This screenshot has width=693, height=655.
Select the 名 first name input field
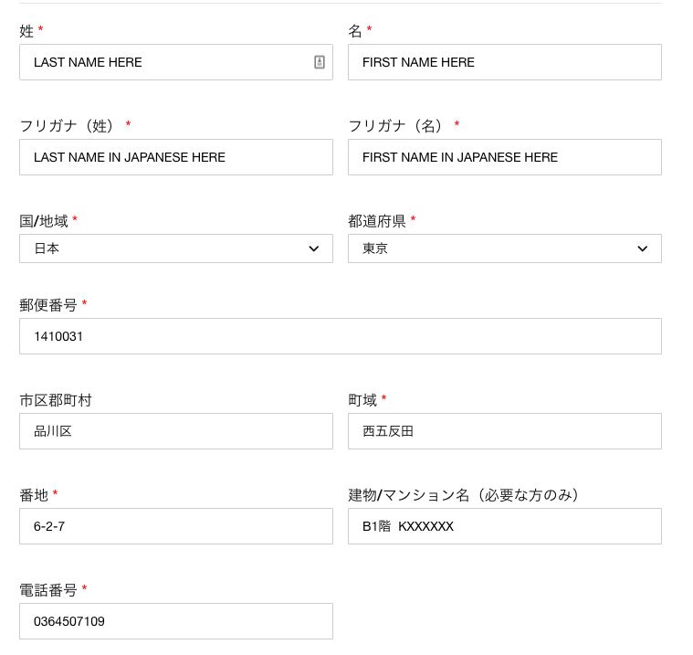(x=505, y=62)
